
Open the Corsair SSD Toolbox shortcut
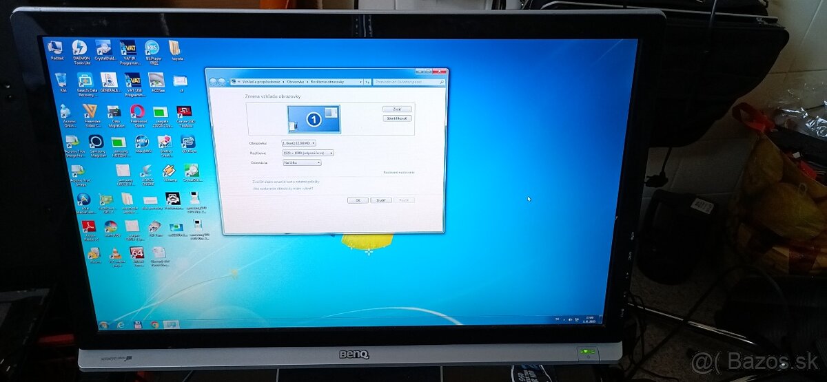[x=184, y=116]
